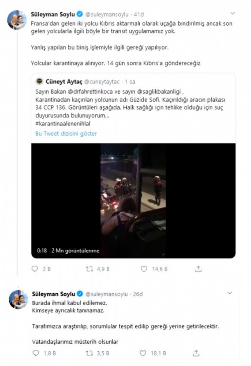Open the bottom tweet's options menu

click(230, 293)
